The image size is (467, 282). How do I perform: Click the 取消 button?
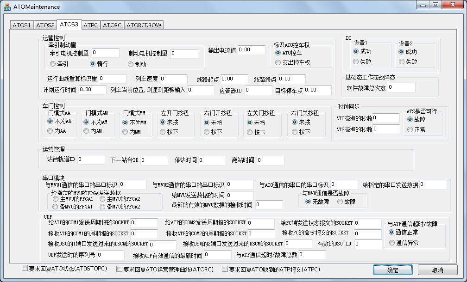click(437, 270)
